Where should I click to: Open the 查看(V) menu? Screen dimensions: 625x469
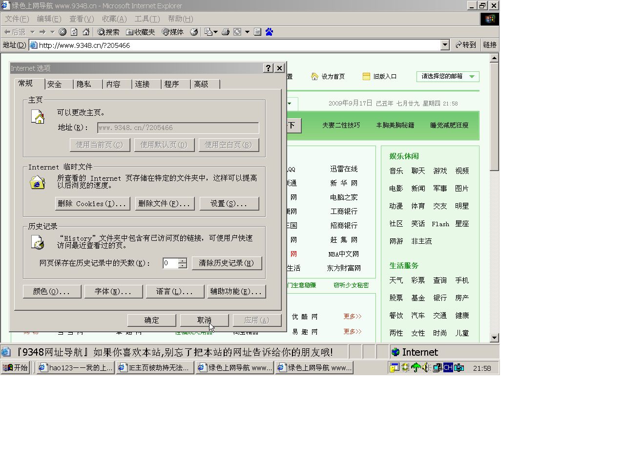tap(82, 19)
